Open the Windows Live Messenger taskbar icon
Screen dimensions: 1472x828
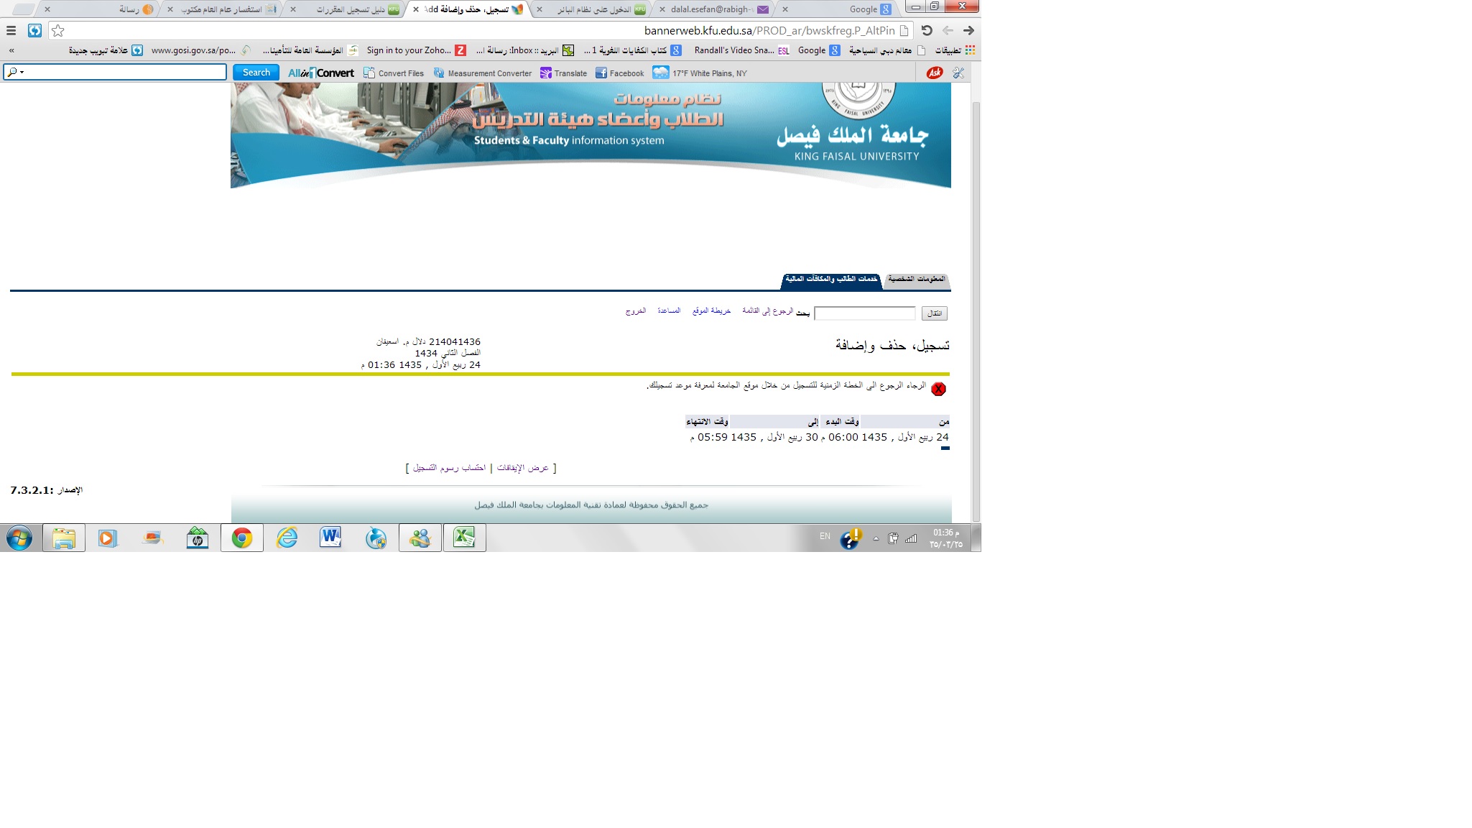click(420, 538)
